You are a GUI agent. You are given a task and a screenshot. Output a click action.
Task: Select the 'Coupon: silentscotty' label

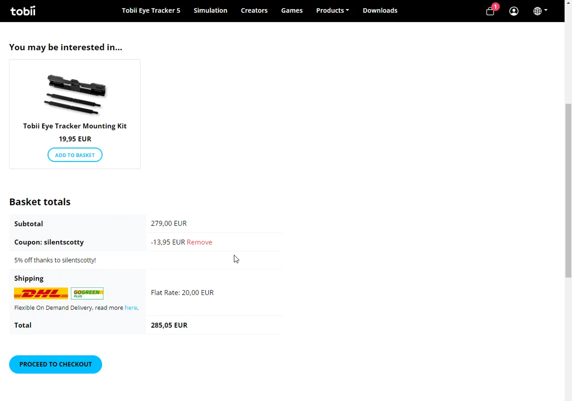click(49, 242)
